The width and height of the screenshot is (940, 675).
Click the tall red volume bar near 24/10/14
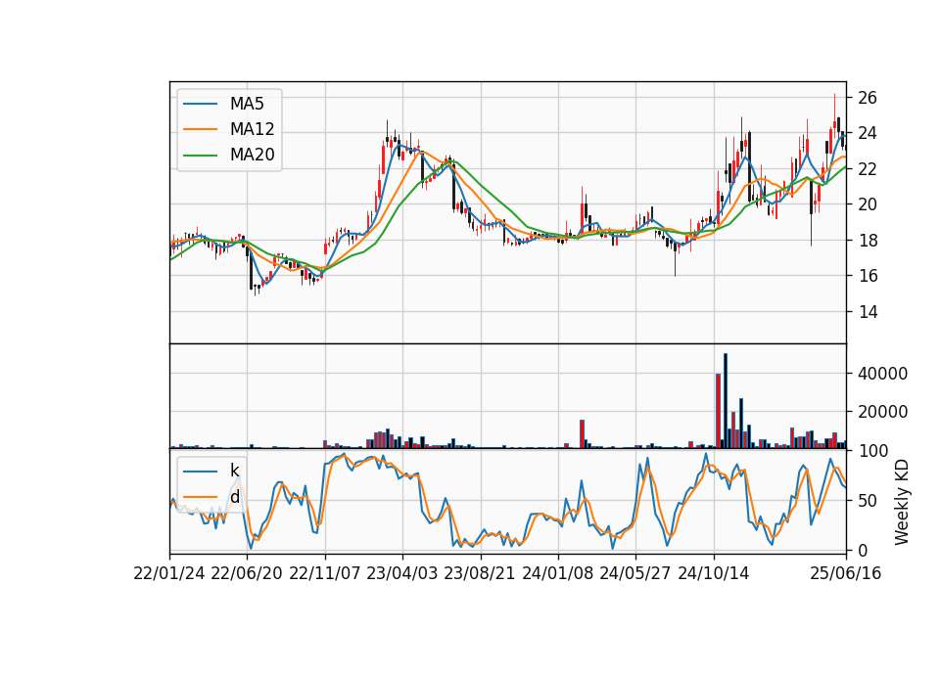pyautogui.click(x=718, y=411)
